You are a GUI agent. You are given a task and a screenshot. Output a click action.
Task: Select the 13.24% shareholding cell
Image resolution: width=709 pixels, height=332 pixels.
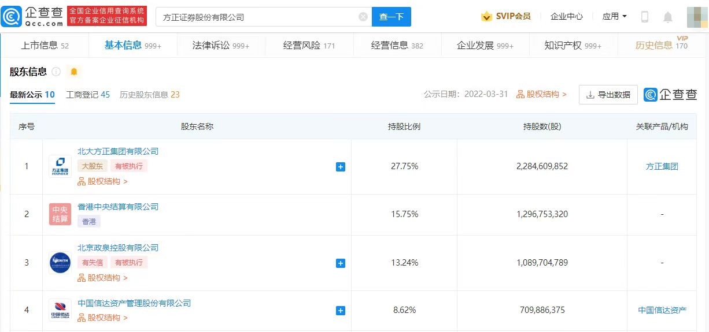[x=404, y=263]
